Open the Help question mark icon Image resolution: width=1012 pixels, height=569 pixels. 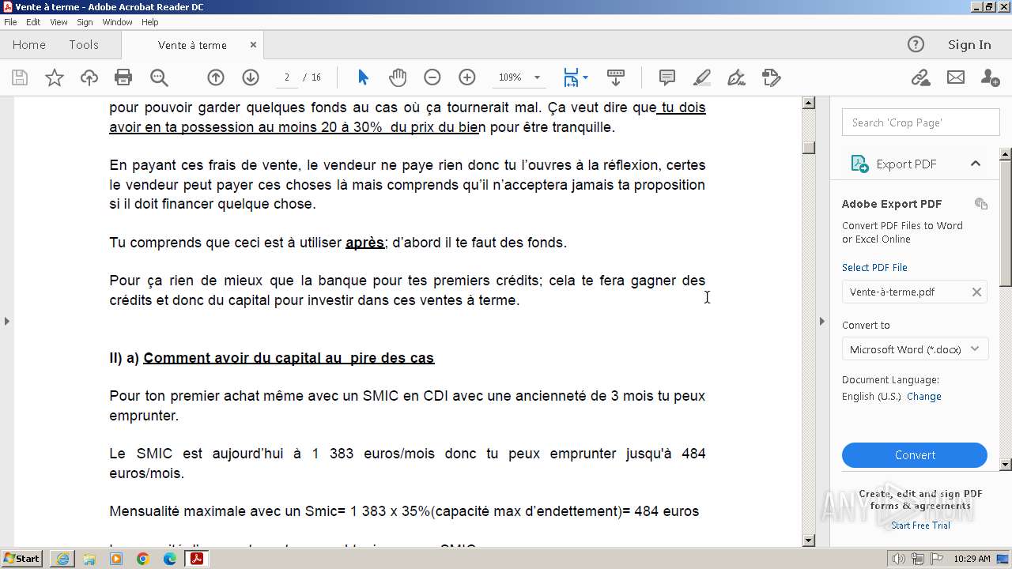coord(916,44)
